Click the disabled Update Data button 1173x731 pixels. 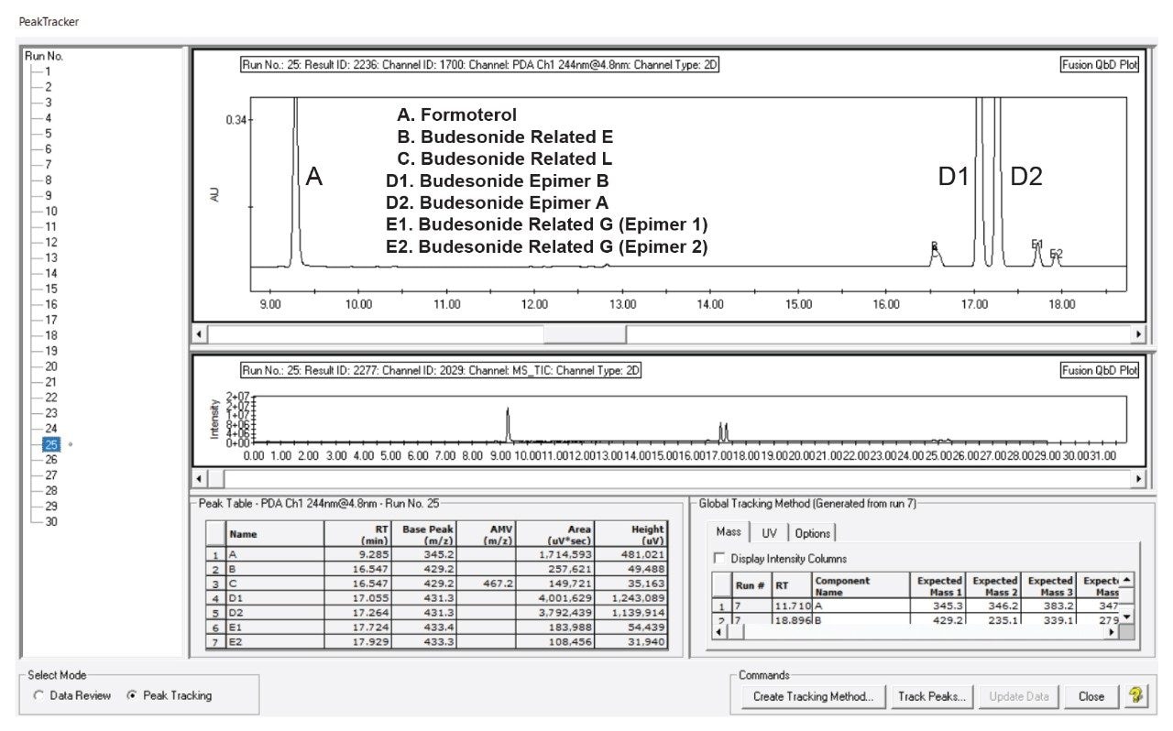coord(1018,696)
